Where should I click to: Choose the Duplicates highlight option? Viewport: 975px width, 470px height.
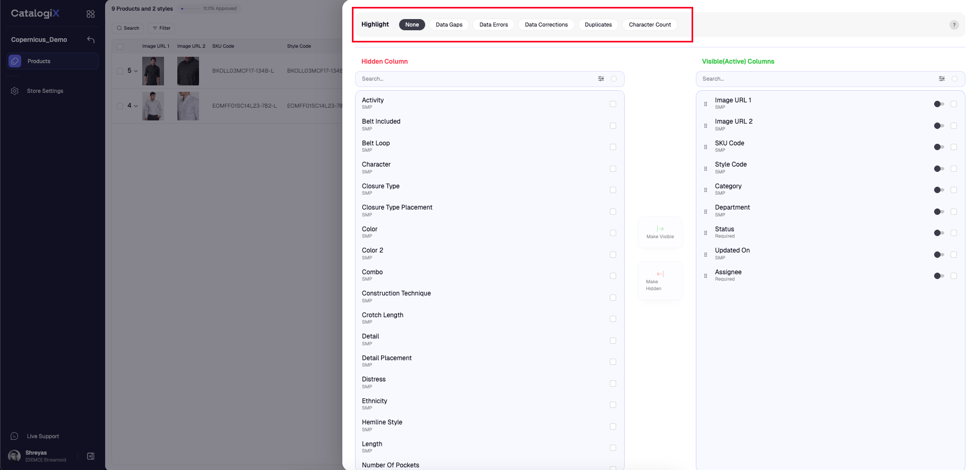coord(598,25)
